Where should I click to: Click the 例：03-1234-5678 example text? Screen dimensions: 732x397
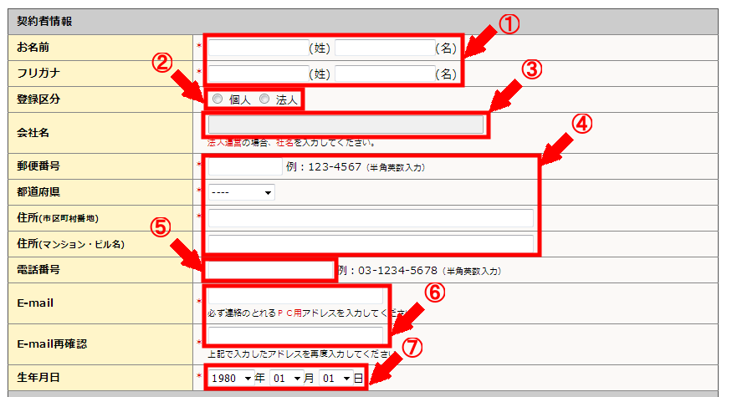coord(419,271)
